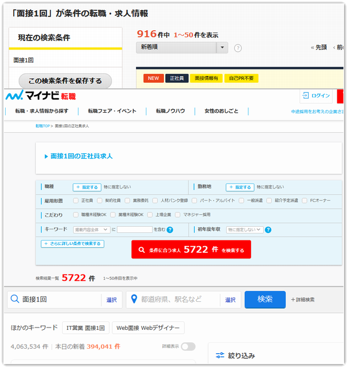The height and width of the screenshot is (368, 348).
Task: Click the help icon next to 初年度年収
Action: point(268,230)
